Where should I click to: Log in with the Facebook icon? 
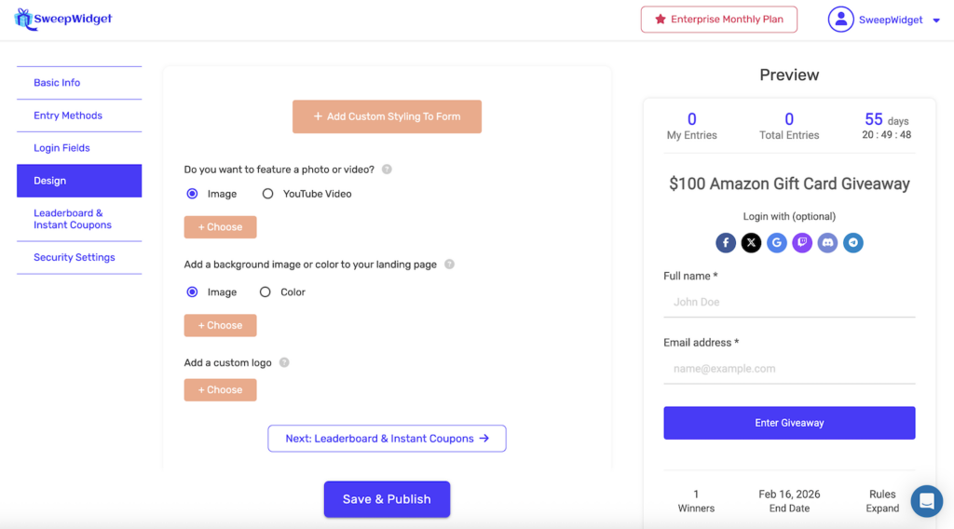coord(726,243)
